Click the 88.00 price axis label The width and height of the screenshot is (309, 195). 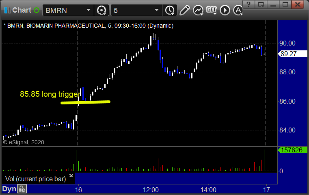pos(287,72)
